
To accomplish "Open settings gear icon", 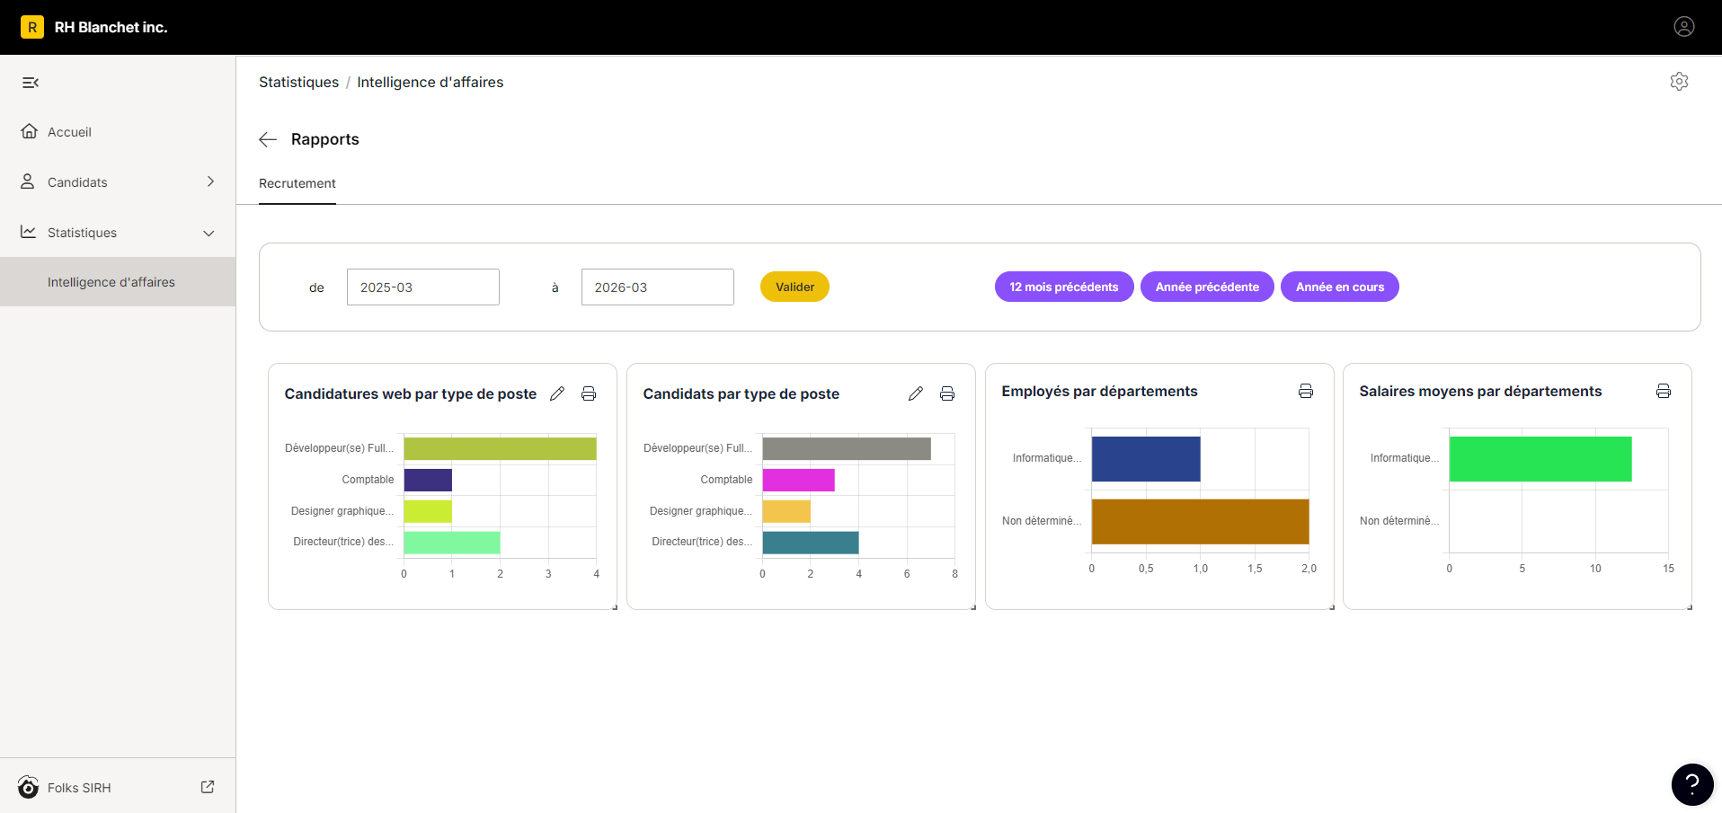I will 1679,82.
